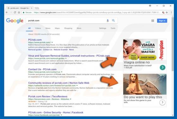Click the browser forward arrow
The height and width of the screenshot is (119, 177).
(x=11, y=12)
